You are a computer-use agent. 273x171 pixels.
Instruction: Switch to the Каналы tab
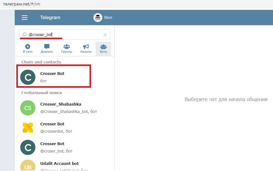(86, 49)
